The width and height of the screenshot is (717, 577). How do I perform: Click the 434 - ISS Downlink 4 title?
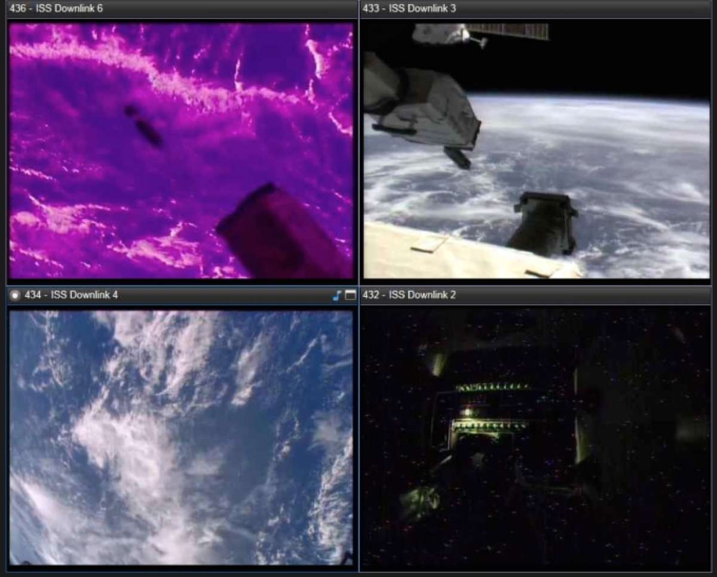[71, 295]
